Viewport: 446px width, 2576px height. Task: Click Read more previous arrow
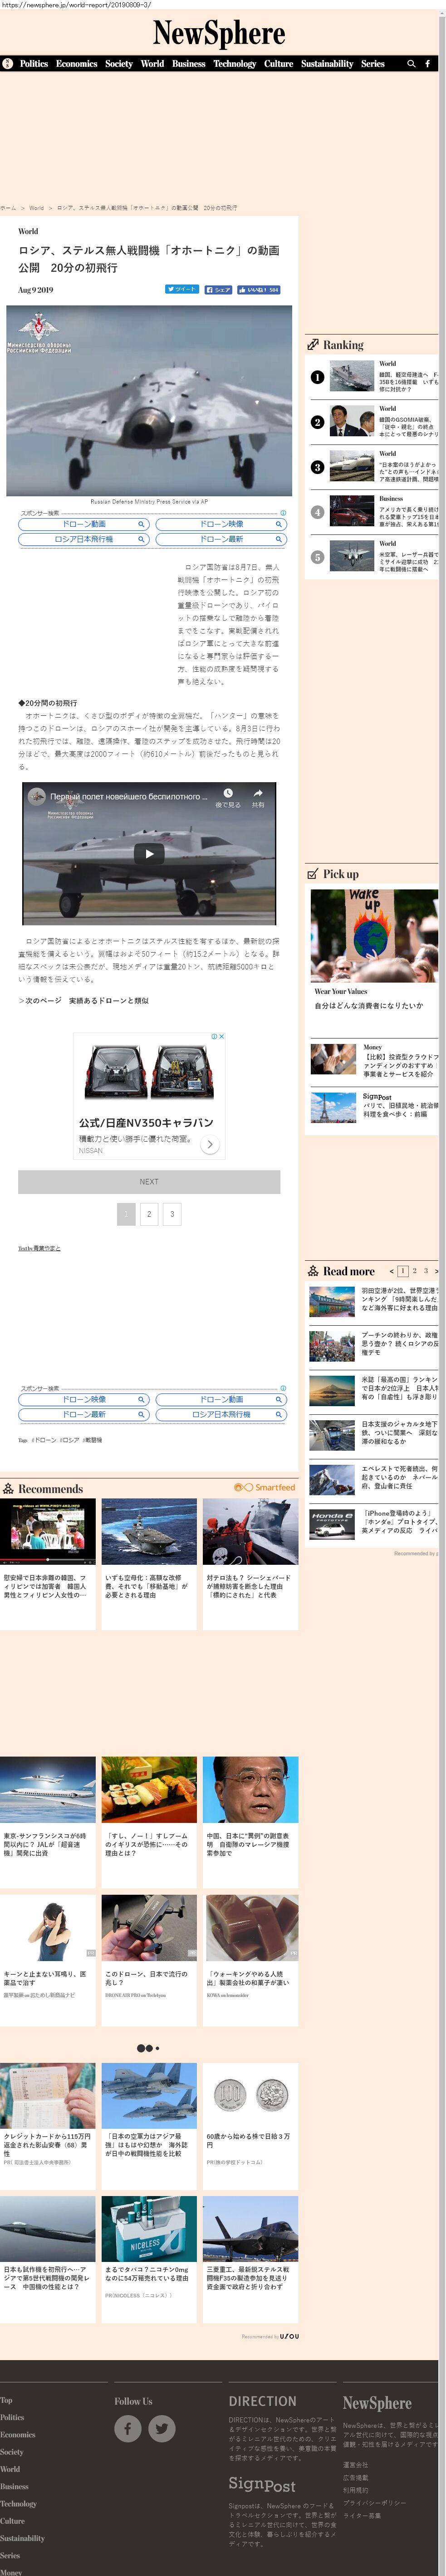391,1272
